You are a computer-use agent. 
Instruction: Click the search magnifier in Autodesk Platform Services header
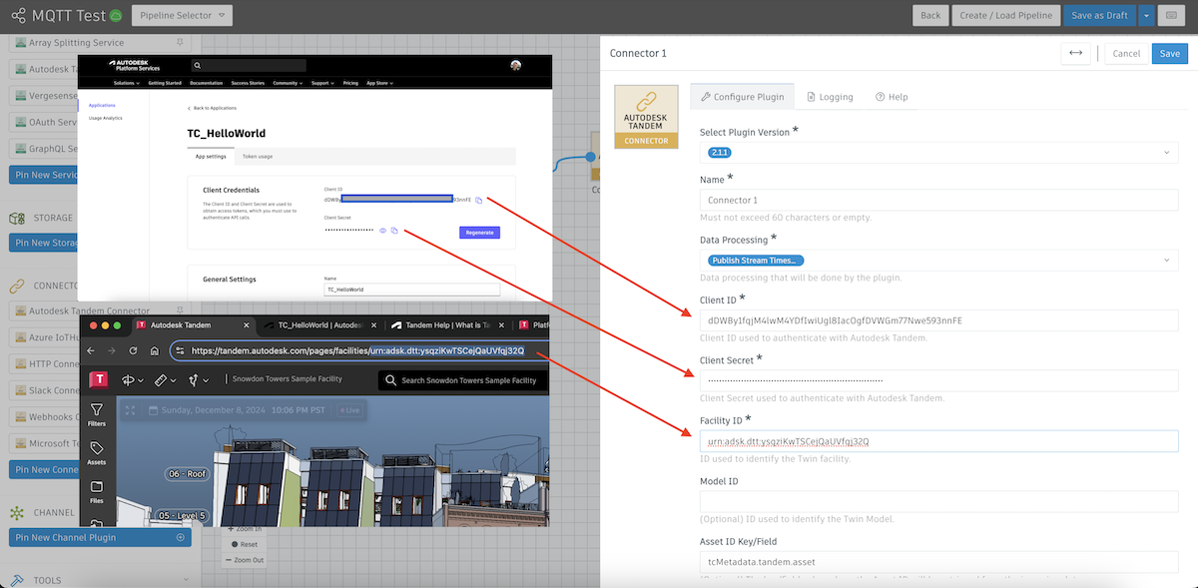pyautogui.click(x=198, y=65)
